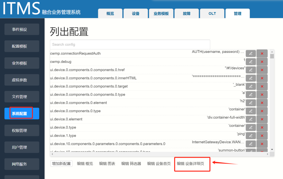Click the config list's vertical scrollbar thumb
Screen dimensions: 283x179
point(272,56)
